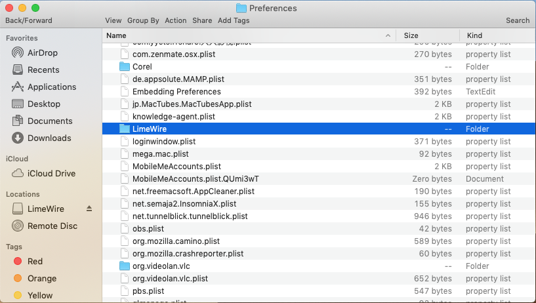Click the iCloud Drive cloud icon
Screen dimensions: 536x303
point(18,173)
